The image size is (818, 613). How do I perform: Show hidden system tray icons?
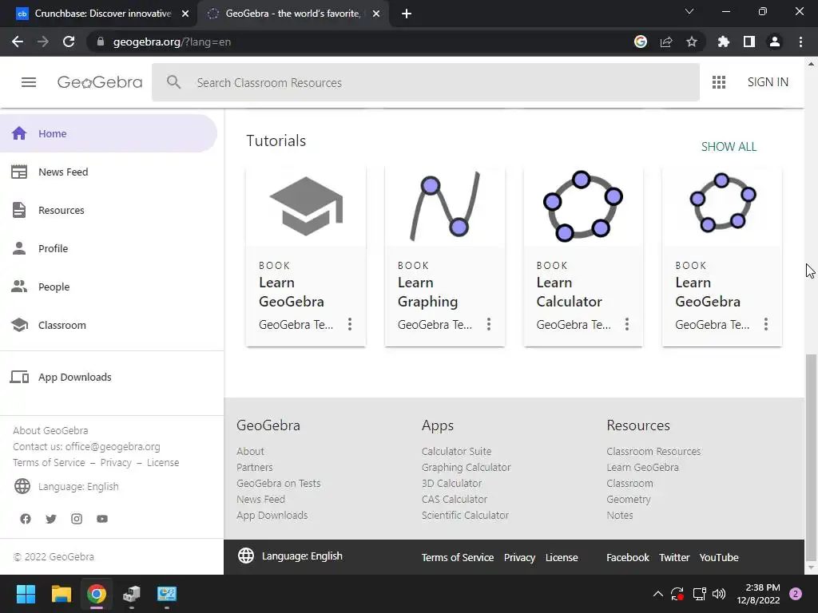(x=658, y=594)
